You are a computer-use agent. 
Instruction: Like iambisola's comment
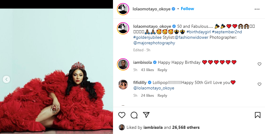260,64
